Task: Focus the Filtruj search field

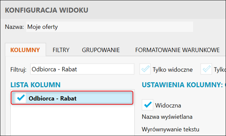Action: [82, 69]
